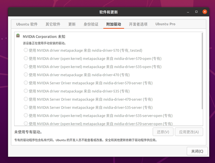Click the NVIDIA device card icon
Screen dimensions: 215x163
(18, 36)
